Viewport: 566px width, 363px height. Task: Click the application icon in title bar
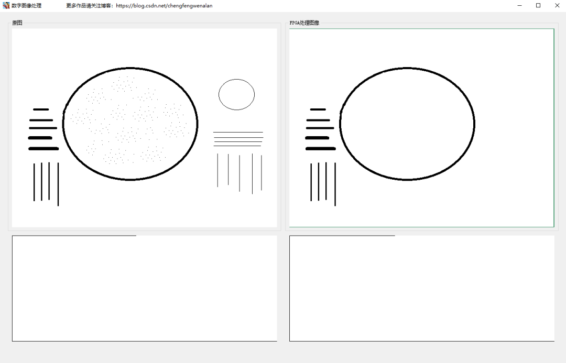click(6, 5)
